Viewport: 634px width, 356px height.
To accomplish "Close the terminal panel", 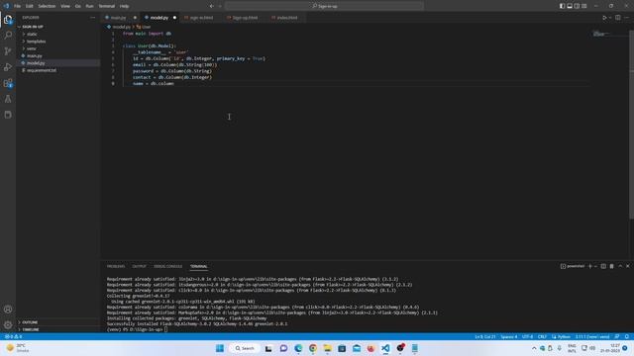I will (628, 266).
